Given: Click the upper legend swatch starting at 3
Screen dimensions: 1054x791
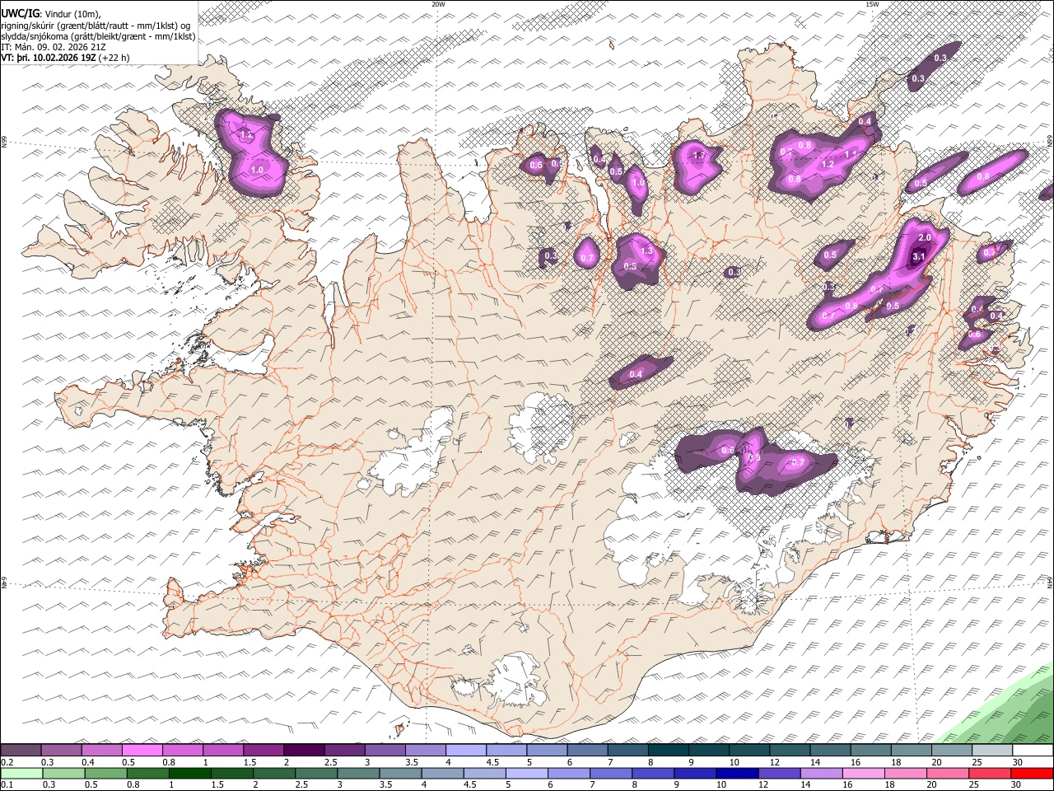Looking at the screenshot, I should 384,751.
